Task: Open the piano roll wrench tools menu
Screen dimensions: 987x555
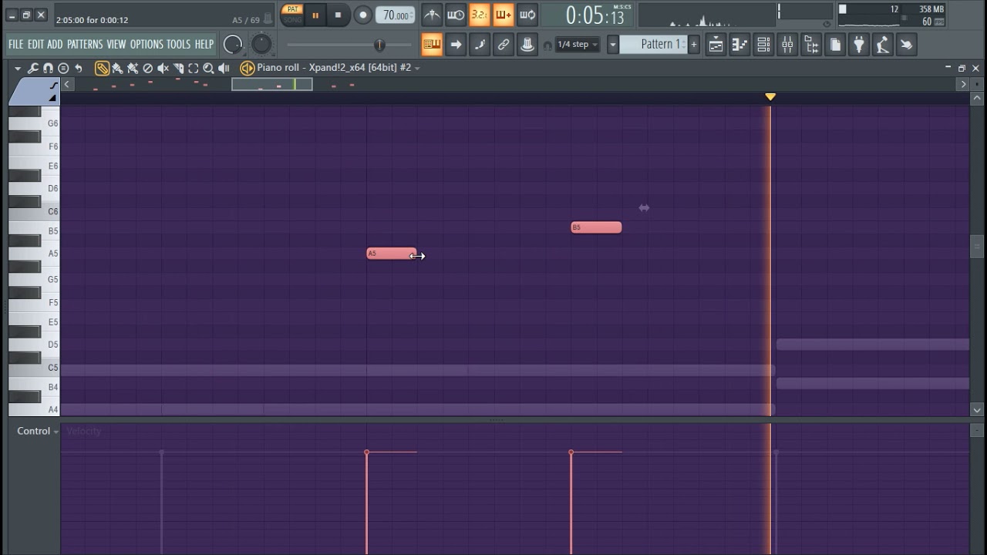Action: coord(33,68)
